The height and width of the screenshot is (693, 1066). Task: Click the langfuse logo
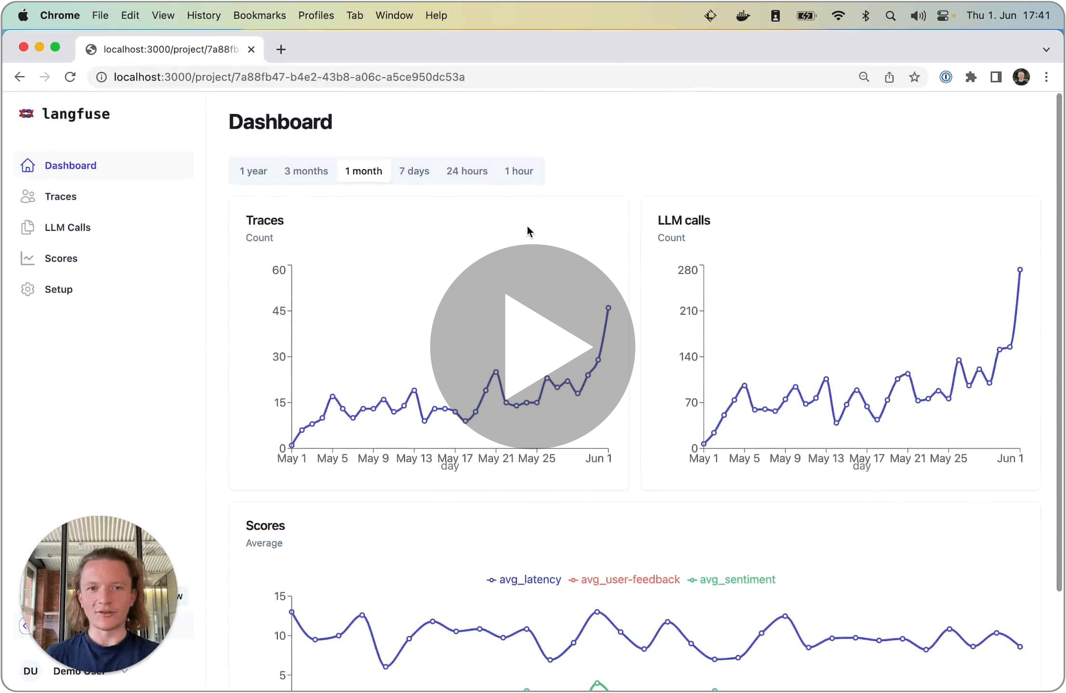tap(64, 114)
